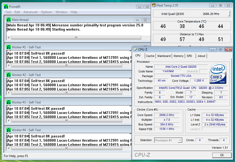The height and width of the screenshot is (162, 235).
Task: Click the 'For Help, press F1' status bar text
Action: (x=16, y=156)
